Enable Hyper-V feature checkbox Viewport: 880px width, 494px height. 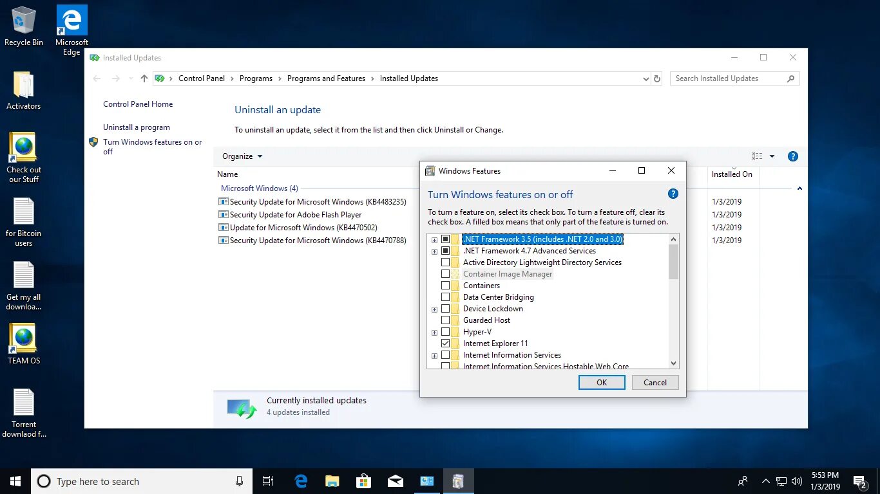pyautogui.click(x=445, y=332)
